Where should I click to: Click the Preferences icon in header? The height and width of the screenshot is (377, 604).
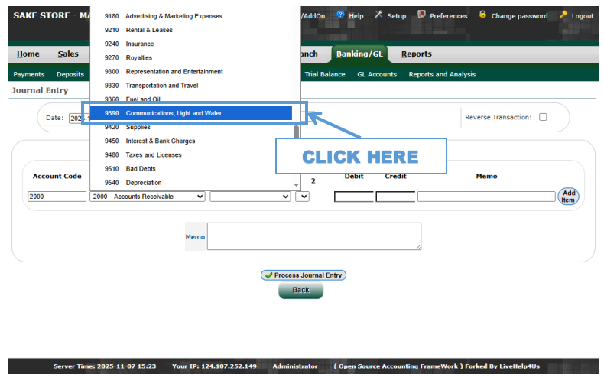pos(422,15)
